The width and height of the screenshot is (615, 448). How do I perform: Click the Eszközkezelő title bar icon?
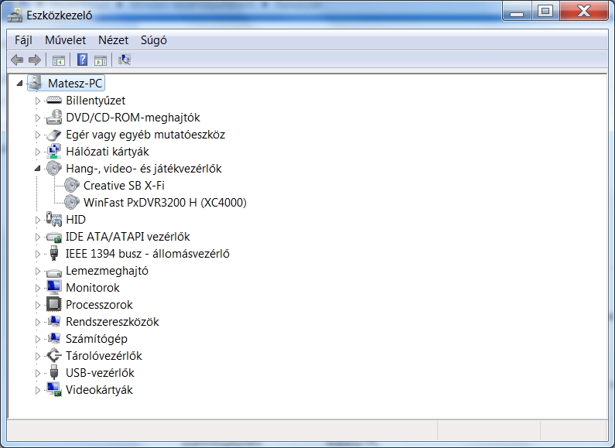click(15, 15)
